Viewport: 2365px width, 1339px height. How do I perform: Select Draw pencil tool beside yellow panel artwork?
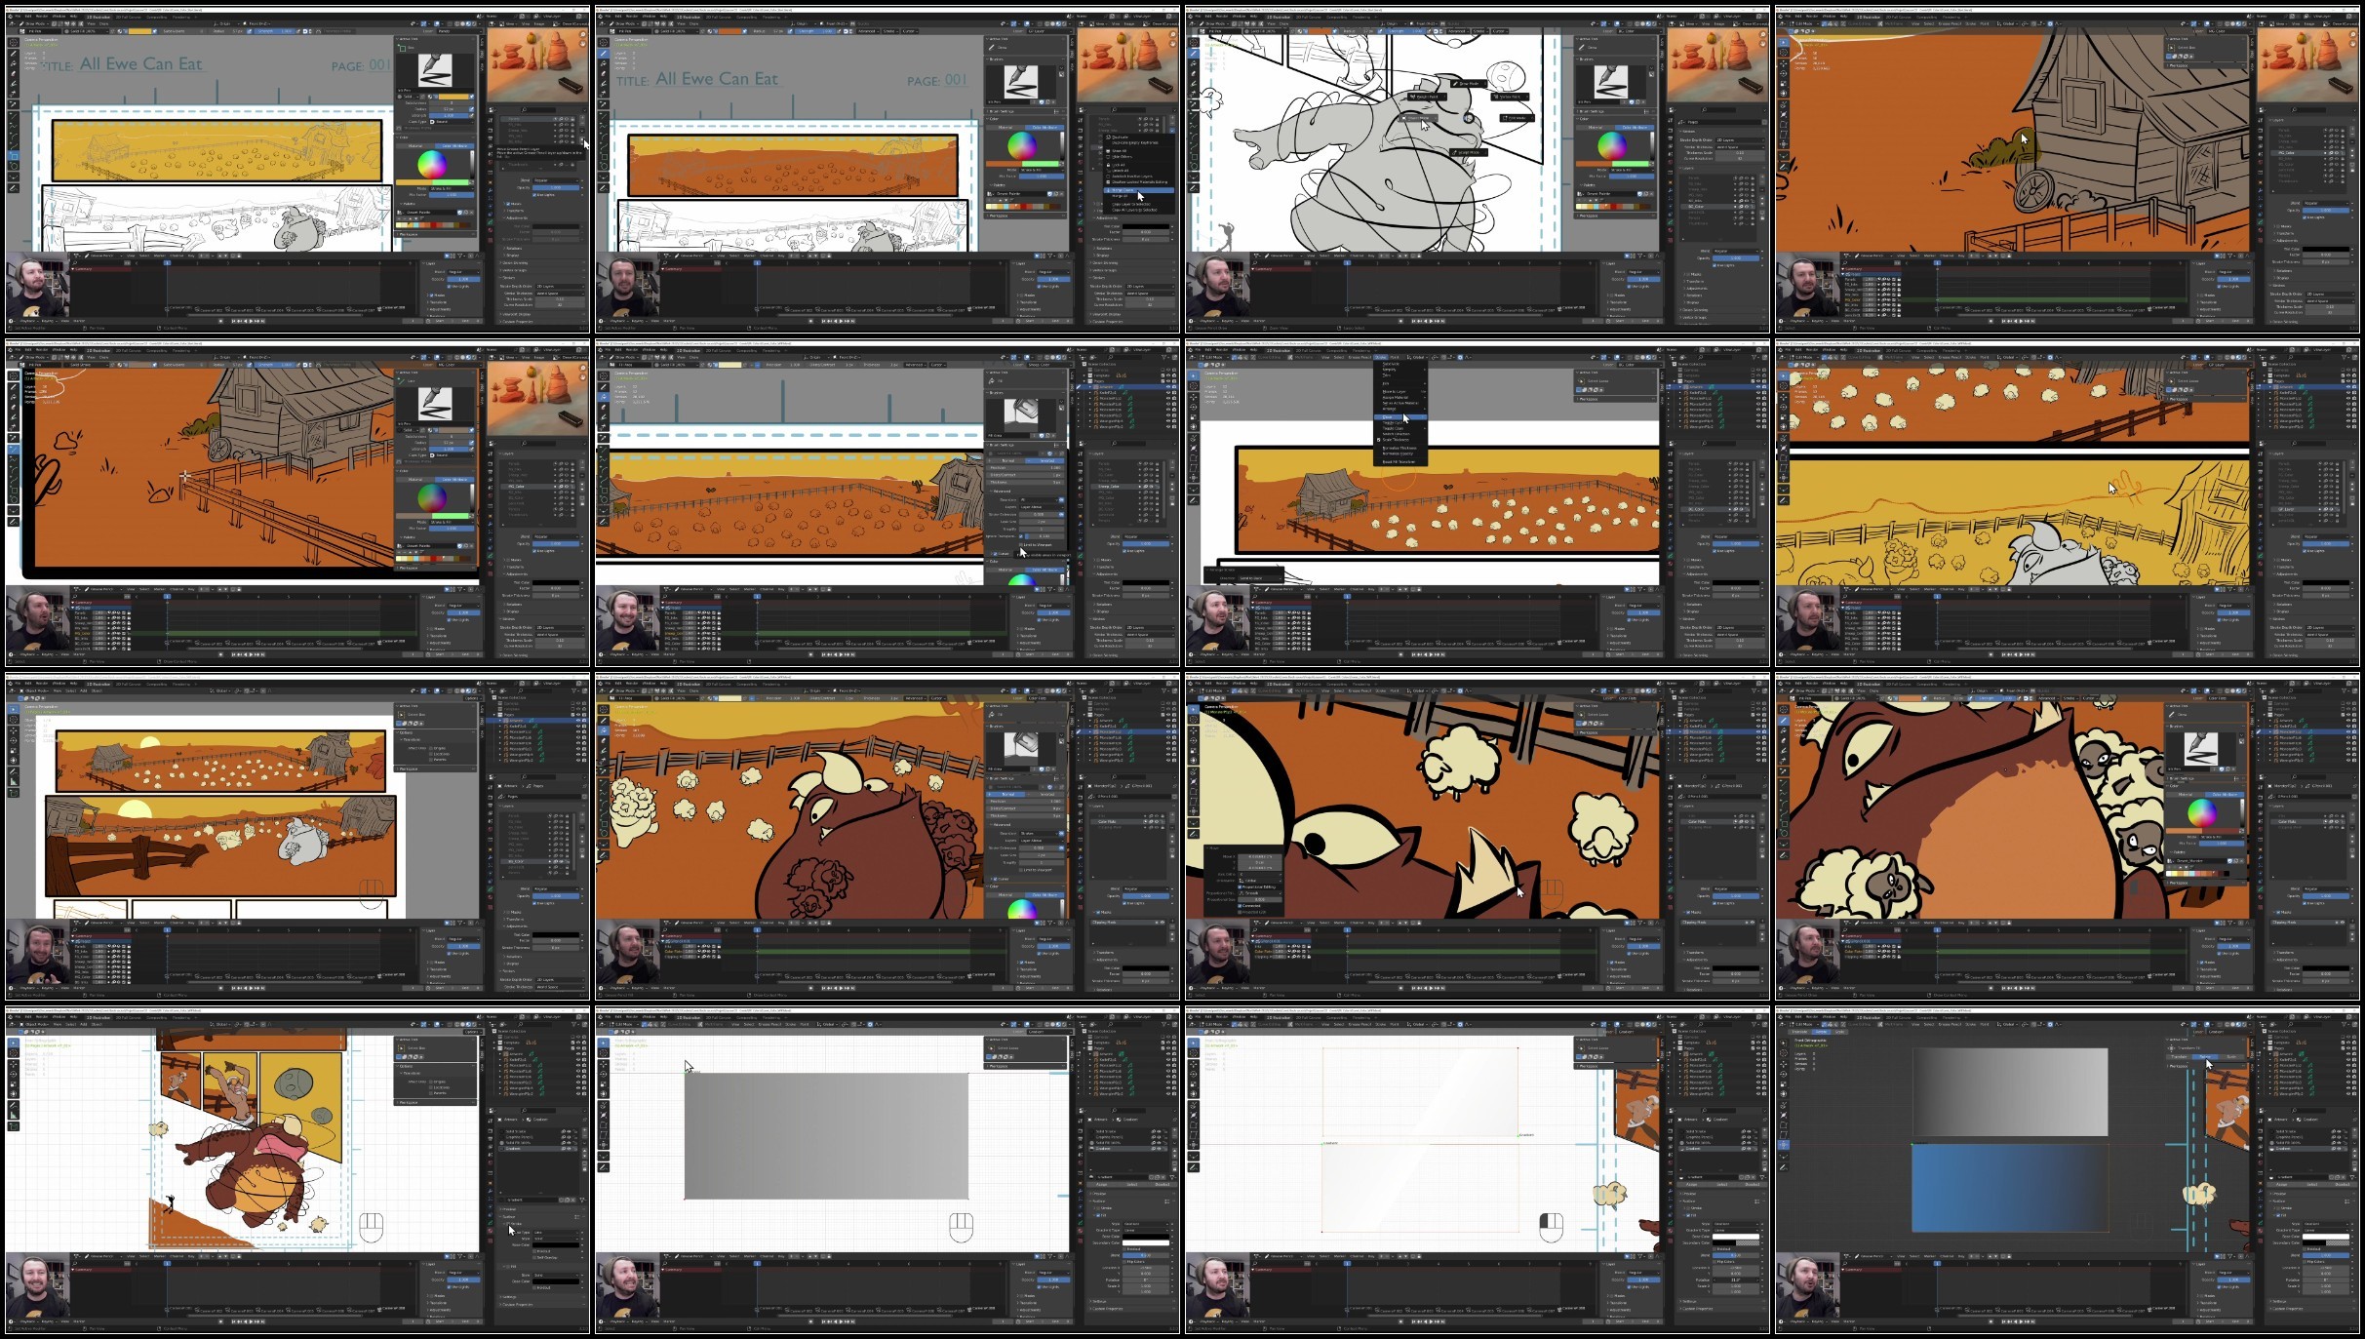tap(14, 52)
